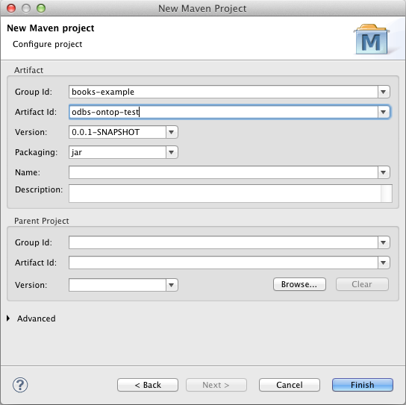Screen dimensions: 406x405
Task: Click the Parent Project Group Id input field
Action: point(223,242)
